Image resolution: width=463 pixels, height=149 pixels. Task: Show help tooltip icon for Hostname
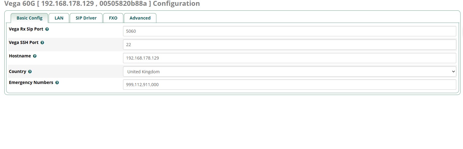[35, 56]
